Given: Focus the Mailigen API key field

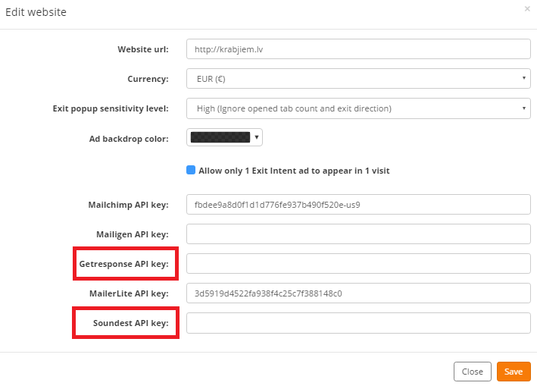Looking at the screenshot, I should (358, 234).
